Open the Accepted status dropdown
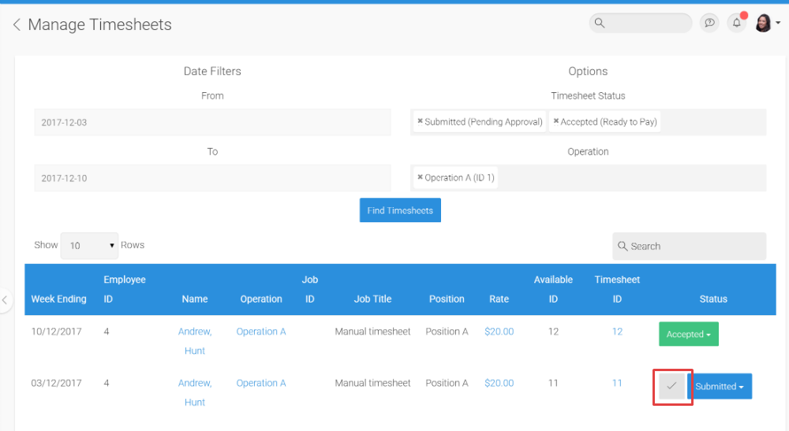 coord(688,334)
